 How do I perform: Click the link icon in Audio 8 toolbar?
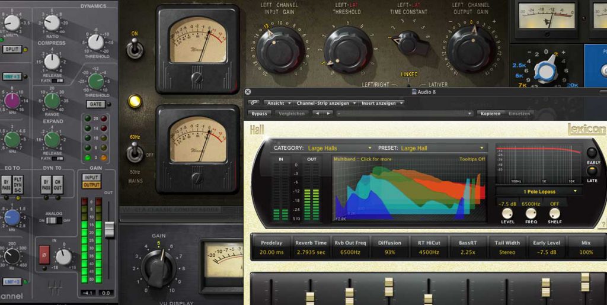click(254, 103)
